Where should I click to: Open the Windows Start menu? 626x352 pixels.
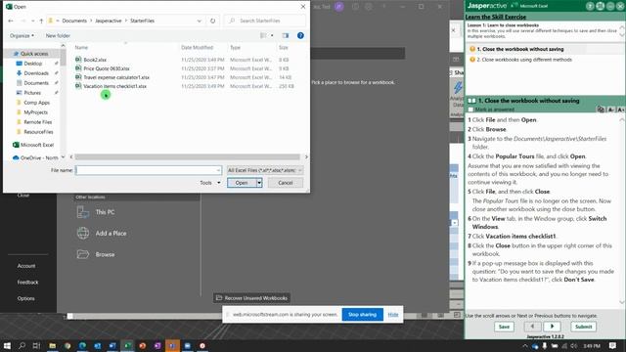(7, 345)
